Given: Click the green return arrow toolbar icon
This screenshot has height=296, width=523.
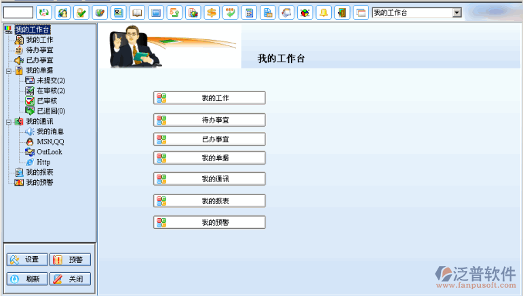Looking at the screenshot, I should point(230,13).
